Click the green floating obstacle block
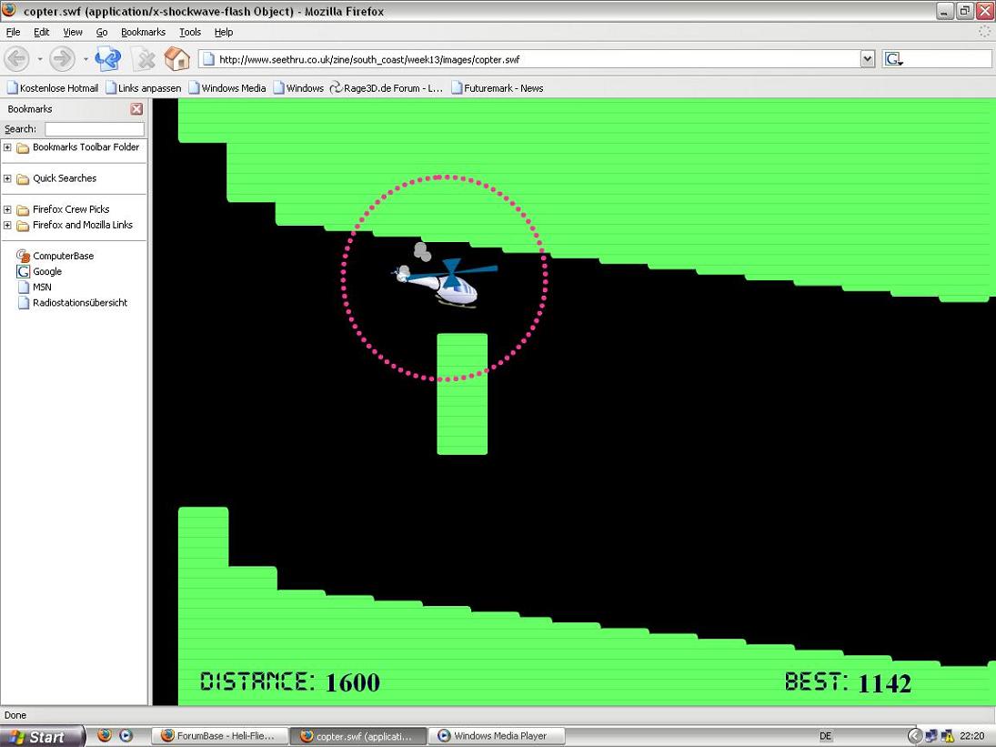Screen dimensions: 996x747 pyautogui.click(x=462, y=394)
